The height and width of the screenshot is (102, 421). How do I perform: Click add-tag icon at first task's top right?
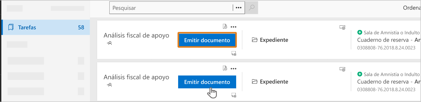(342, 27)
